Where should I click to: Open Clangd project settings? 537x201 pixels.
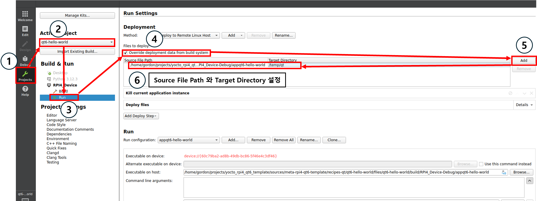pos(53,153)
